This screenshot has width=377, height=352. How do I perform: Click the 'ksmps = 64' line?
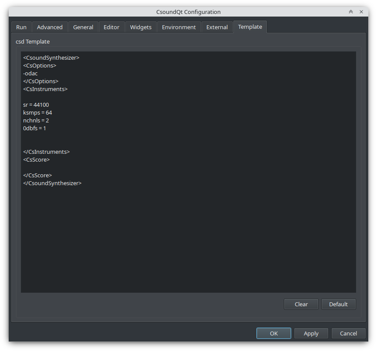[x=37, y=112]
